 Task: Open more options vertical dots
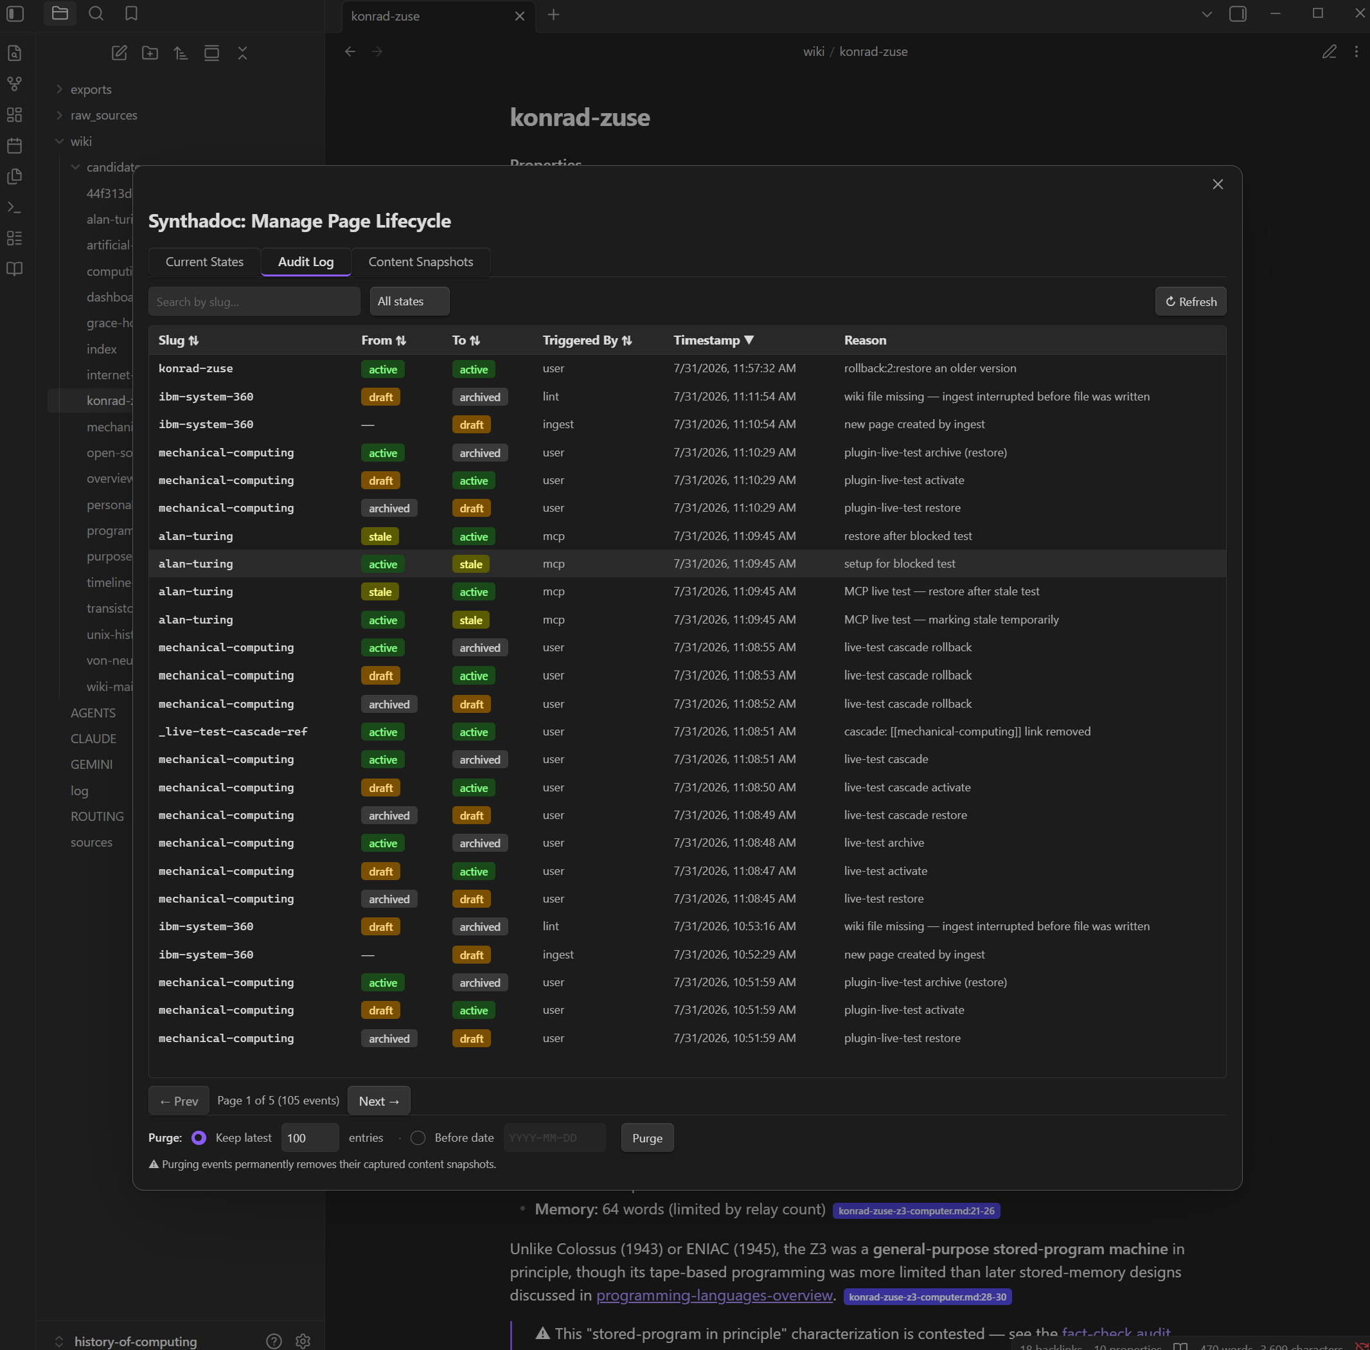(x=1356, y=52)
